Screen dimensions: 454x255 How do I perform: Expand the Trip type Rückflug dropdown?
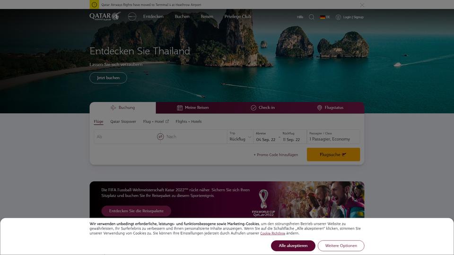(x=240, y=137)
